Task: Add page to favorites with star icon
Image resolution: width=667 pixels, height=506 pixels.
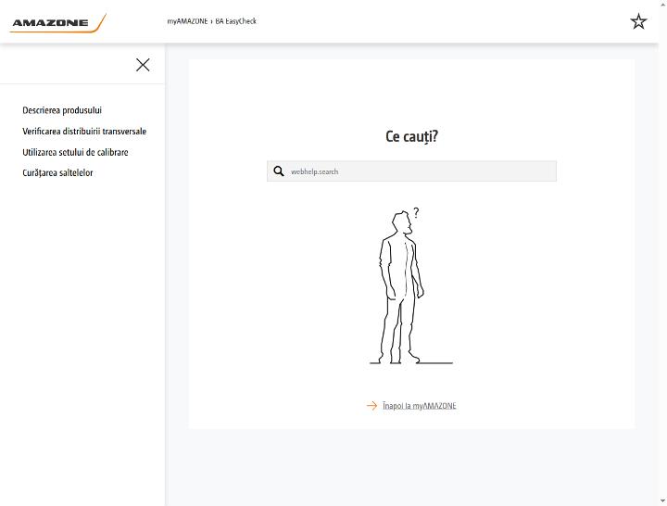Action: [x=638, y=21]
